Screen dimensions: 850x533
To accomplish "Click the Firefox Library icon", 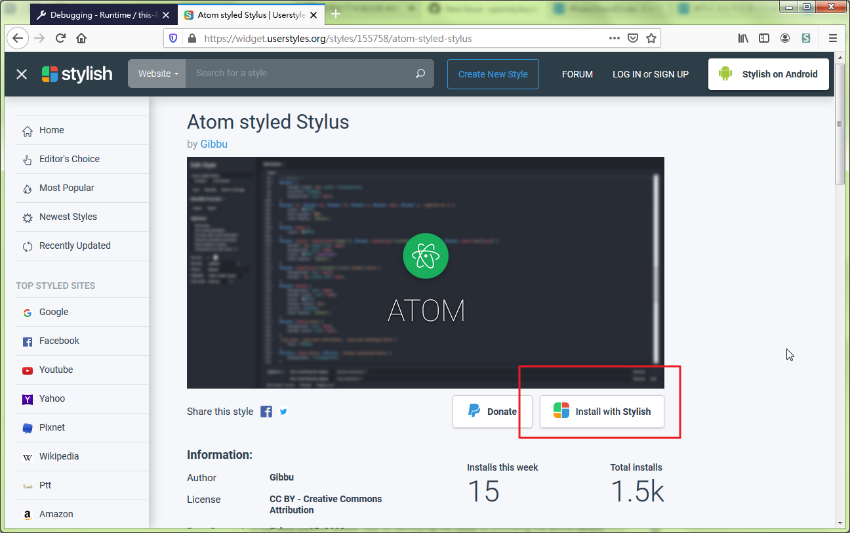I will click(x=743, y=38).
